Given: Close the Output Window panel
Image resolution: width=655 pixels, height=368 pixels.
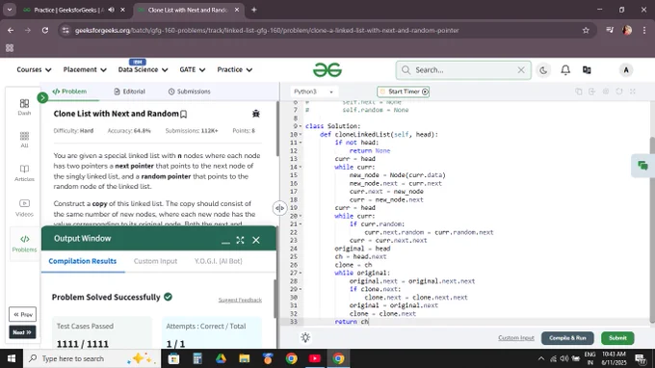Looking at the screenshot, I should (256, 240).
